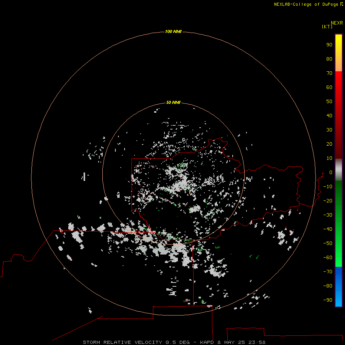Viewport: 345px width, 345px height.
Task: Click the yellow-orange top segment of color bar
Action: click(338, 53)
